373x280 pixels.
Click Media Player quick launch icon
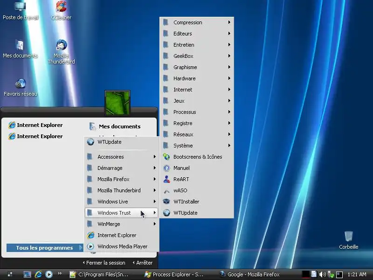(x=49, y=274)
